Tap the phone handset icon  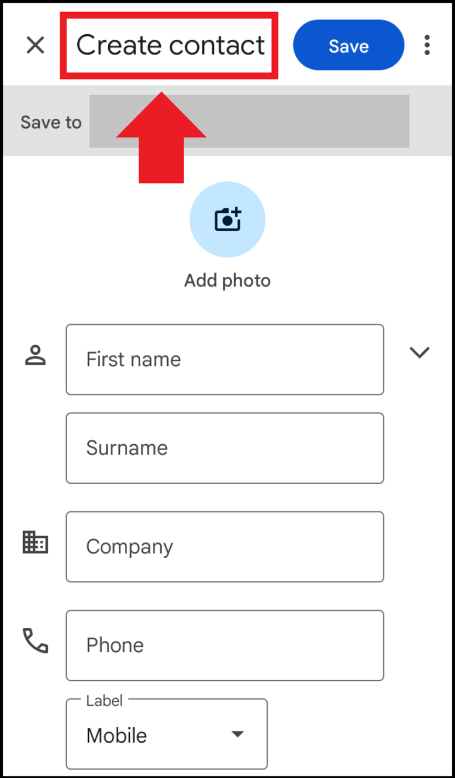pyautogui.click(x=35, y=641)
